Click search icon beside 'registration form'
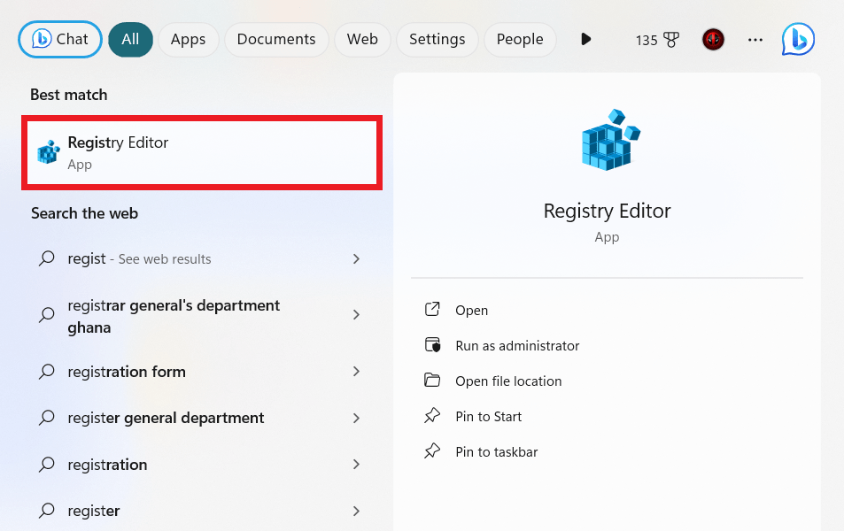 47,371
